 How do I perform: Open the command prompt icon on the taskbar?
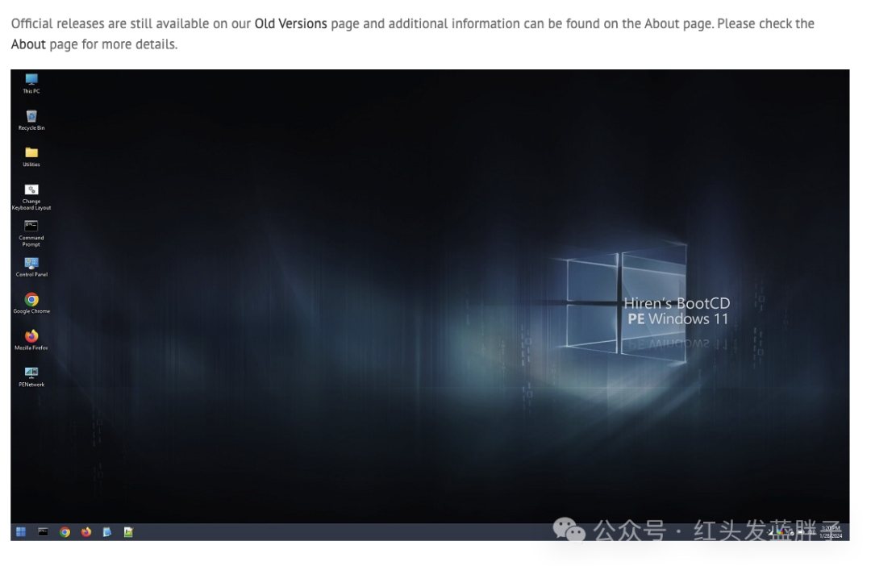tap(43, 531)
